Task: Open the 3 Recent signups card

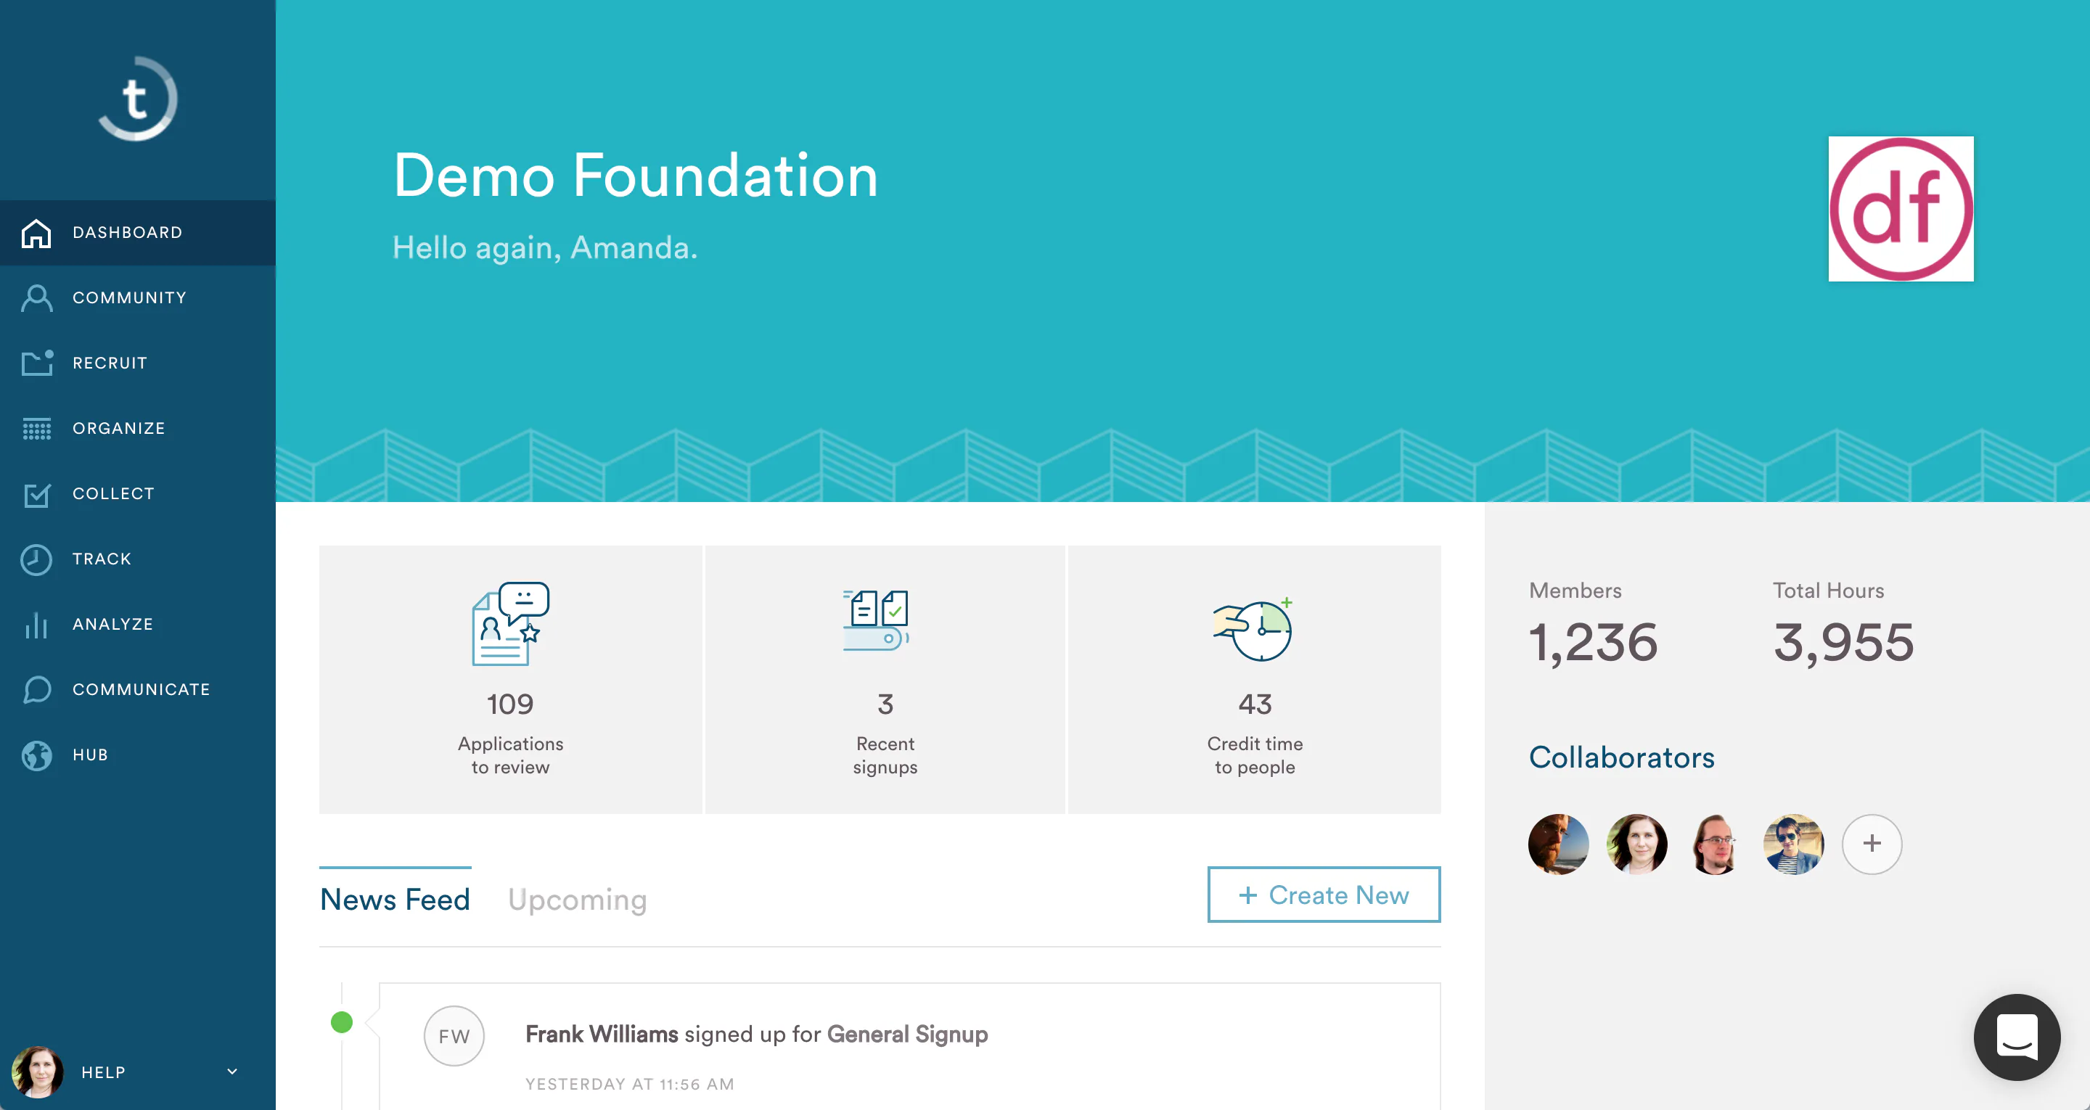Action: (885, 679)
